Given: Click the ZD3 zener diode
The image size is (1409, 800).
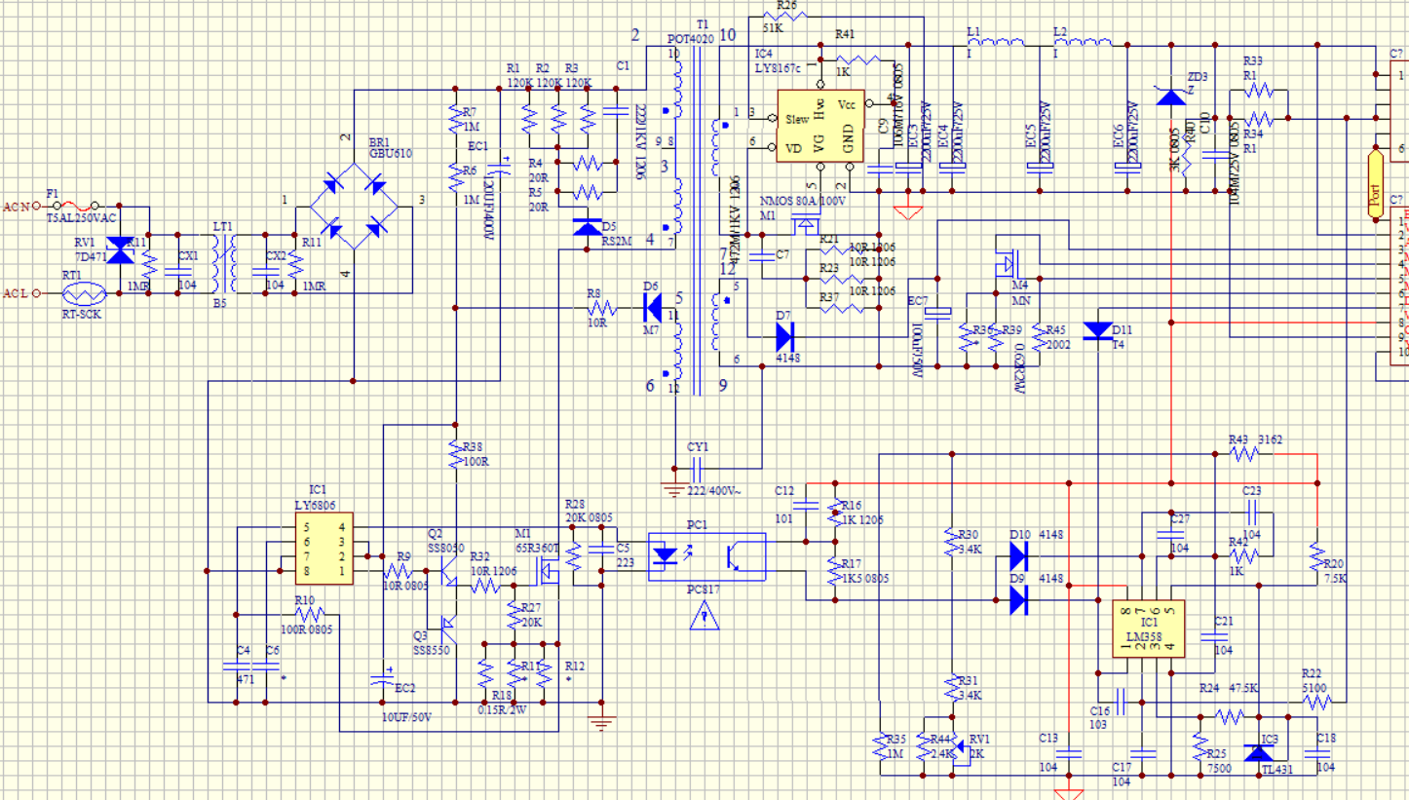Looking at the screenshot, I should [1169, 95].
